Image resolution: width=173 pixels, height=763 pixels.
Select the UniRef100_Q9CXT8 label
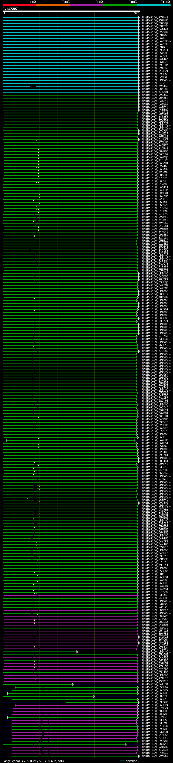click(155, 423)
